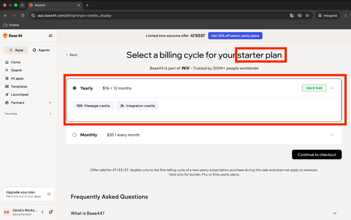Click the 100 Message credits chip
The height and width of the screenshot is (220, 351).
(x=93, y=106)
